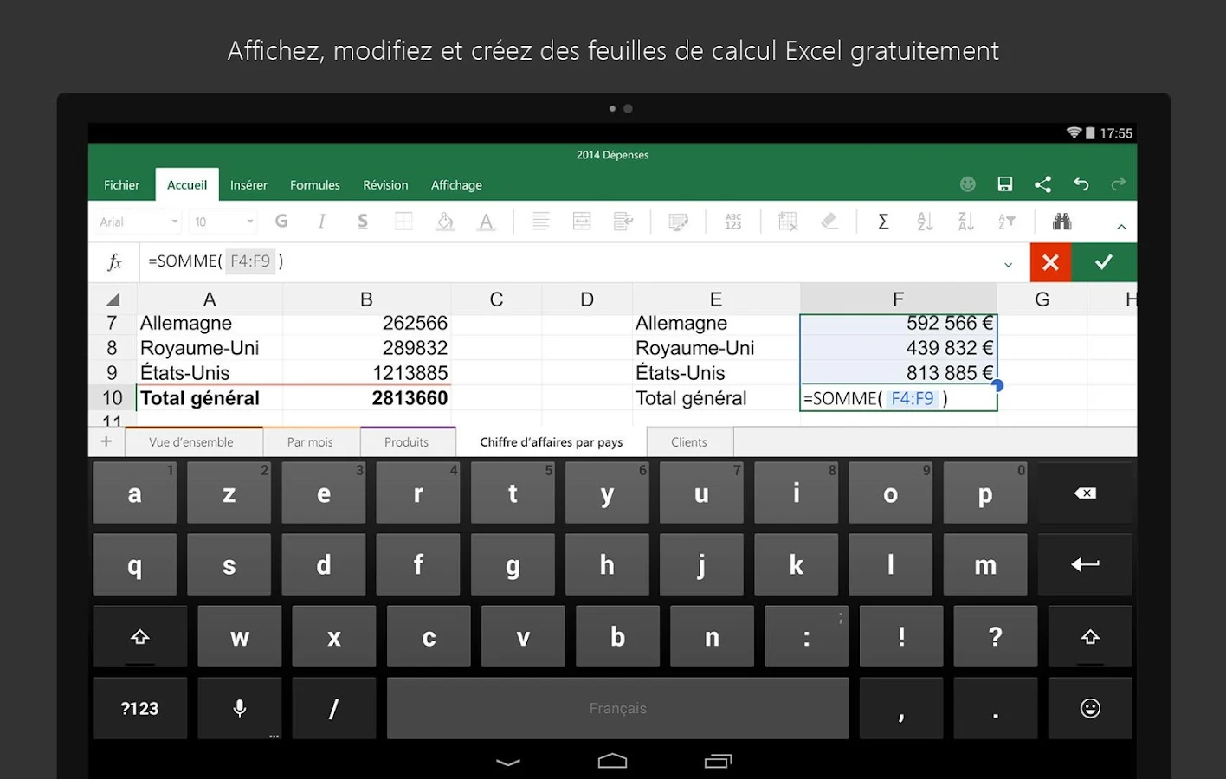
Task: Switch to the Par mois sheet
Action: tap(310, 442)
